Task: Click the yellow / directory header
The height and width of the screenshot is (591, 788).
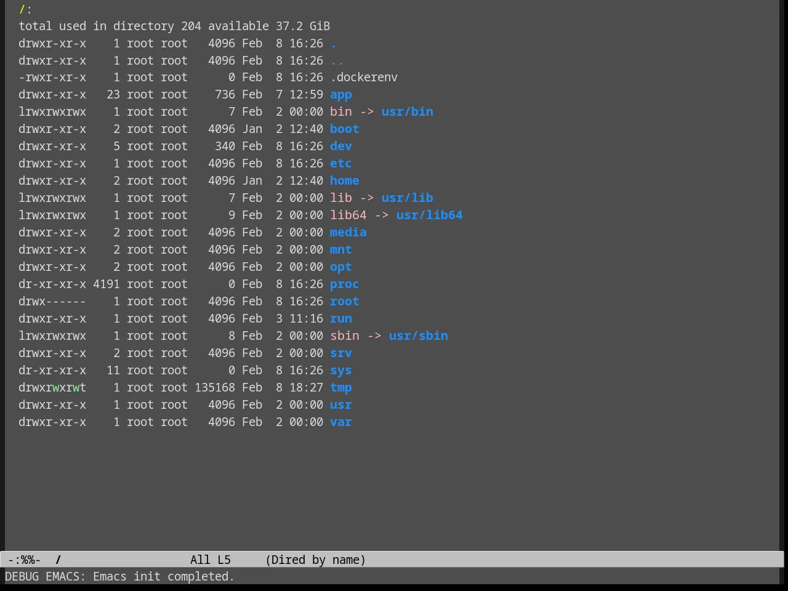Action: pos(22,9)
